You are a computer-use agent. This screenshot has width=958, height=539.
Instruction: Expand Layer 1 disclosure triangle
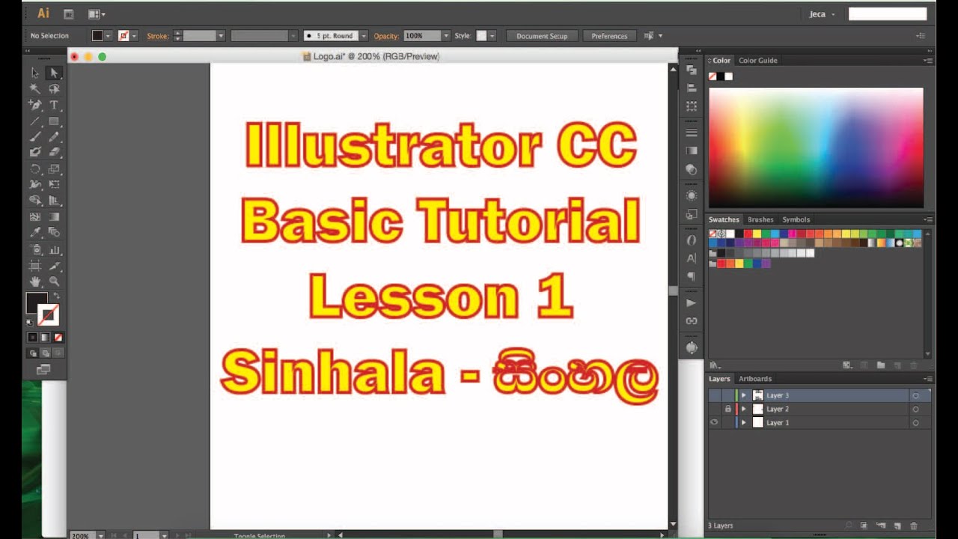(x=743, y=423)
